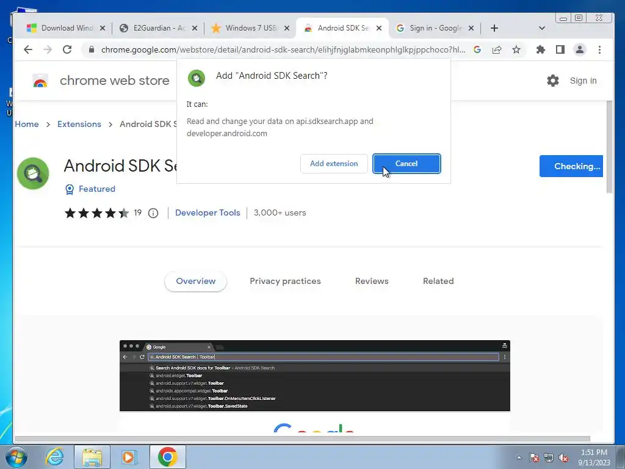
Task: Click the horizontal scrollbar at bottom
Action: tap(302, 439)
